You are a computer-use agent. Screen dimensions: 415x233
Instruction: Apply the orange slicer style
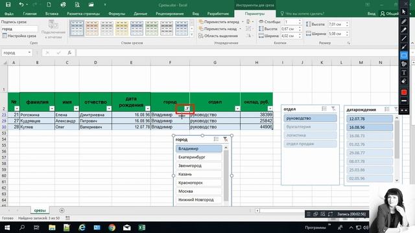pos(92,28)
